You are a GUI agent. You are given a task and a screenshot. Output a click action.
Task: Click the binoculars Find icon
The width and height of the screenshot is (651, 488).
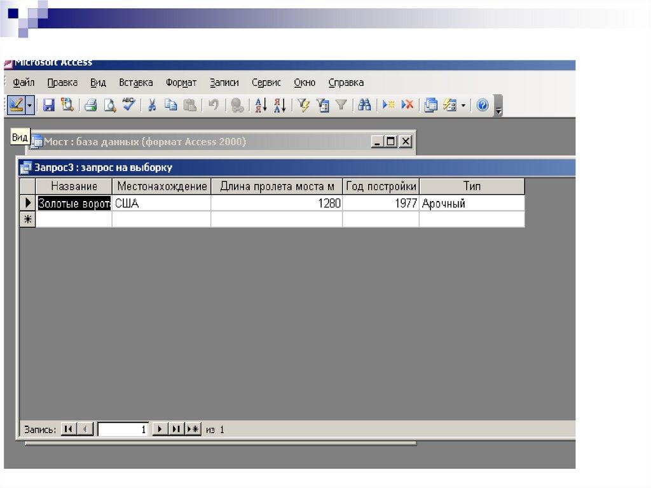tap(364, 106)
